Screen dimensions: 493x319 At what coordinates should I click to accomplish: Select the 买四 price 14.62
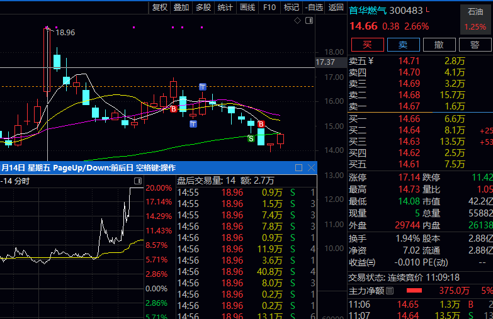(409, 153)
